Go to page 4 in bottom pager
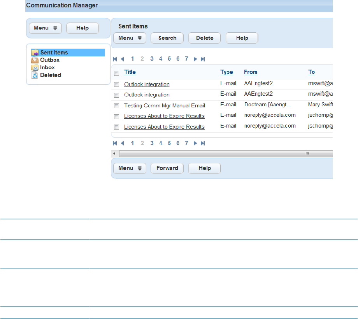The height and width of the screenshot is (319, 358). coord(161,143)
